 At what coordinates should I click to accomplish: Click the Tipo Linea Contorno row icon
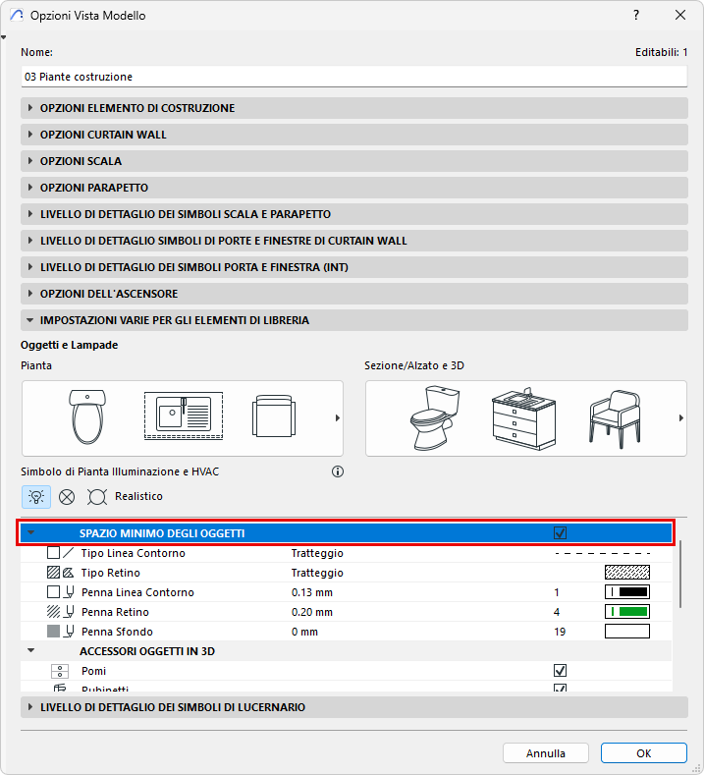coord(60,553)
